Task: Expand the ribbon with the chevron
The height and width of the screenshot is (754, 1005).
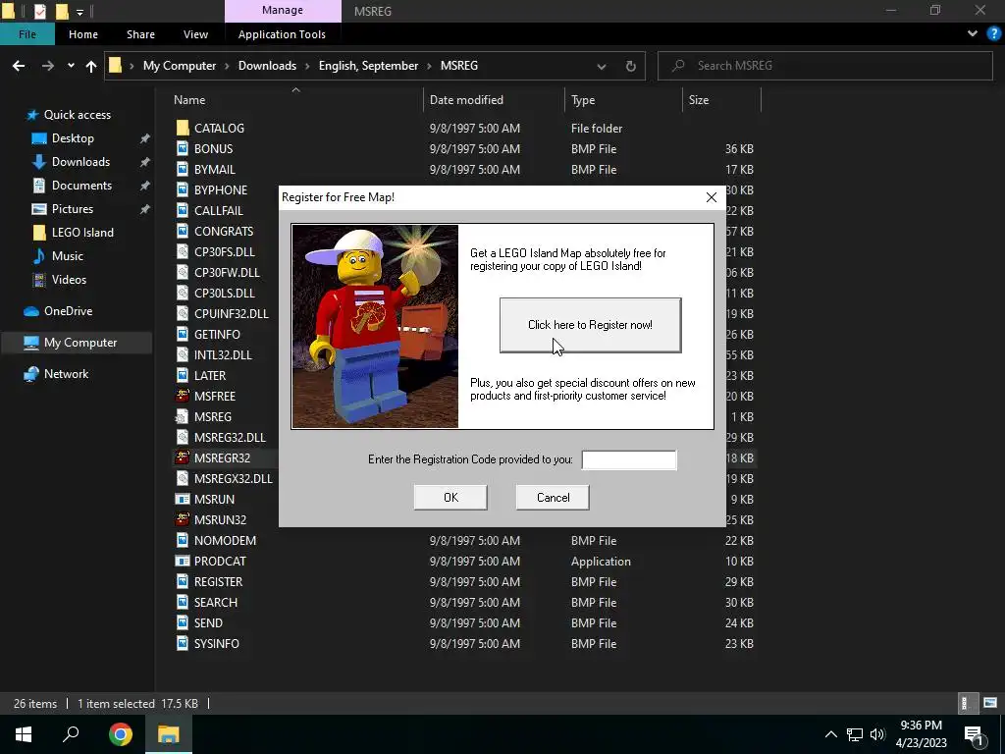Action: (x=973, y=33)
